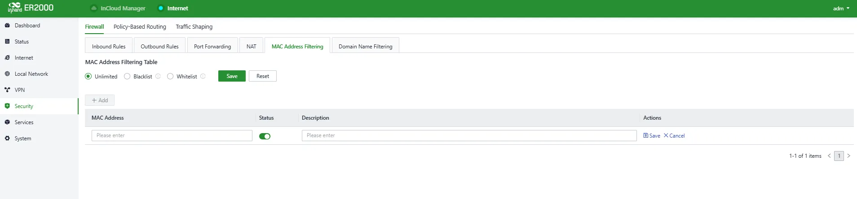Click the Actions column header
This screenshot has height=199, width=857.
652,118
